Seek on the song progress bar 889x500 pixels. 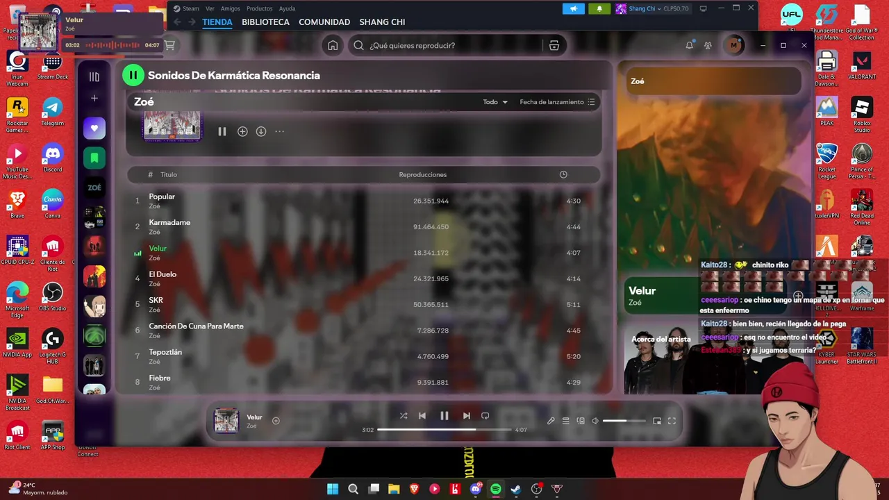tap(444, 430)
